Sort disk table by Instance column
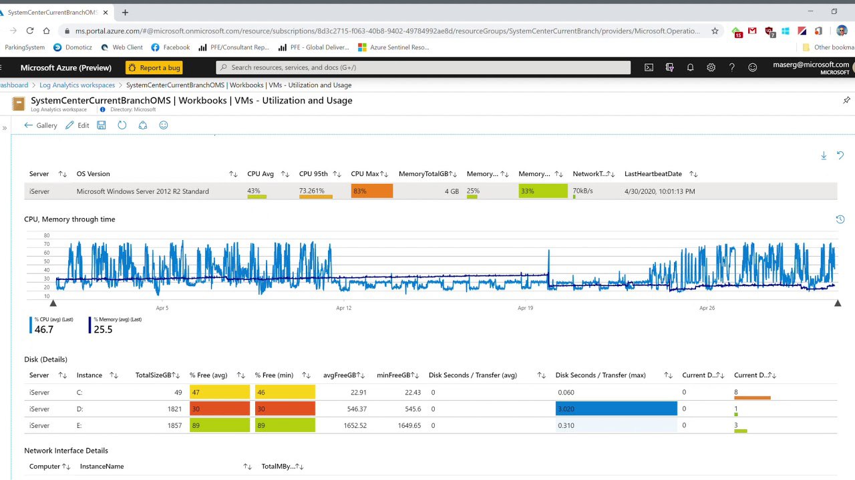 (x=114, y=375)
